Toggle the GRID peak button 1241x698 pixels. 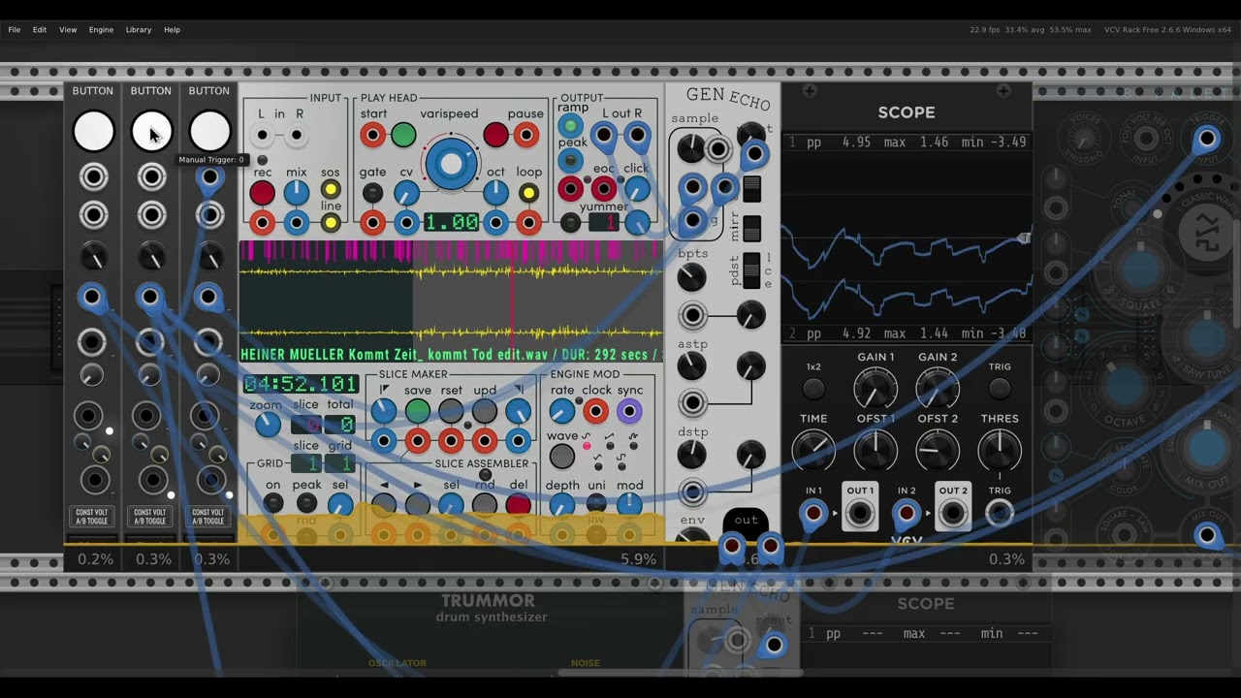[x=306, y=503]
